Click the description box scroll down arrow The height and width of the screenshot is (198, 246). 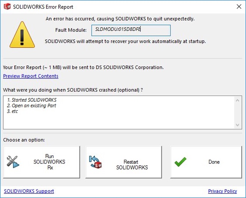(237, 125)
